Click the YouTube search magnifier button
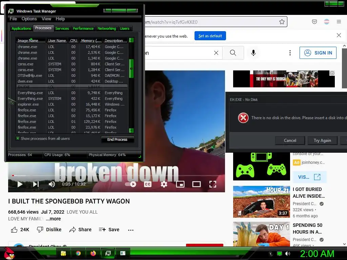Image resolution: width=347 pixels, height=260 pixels. pos(233,53)
